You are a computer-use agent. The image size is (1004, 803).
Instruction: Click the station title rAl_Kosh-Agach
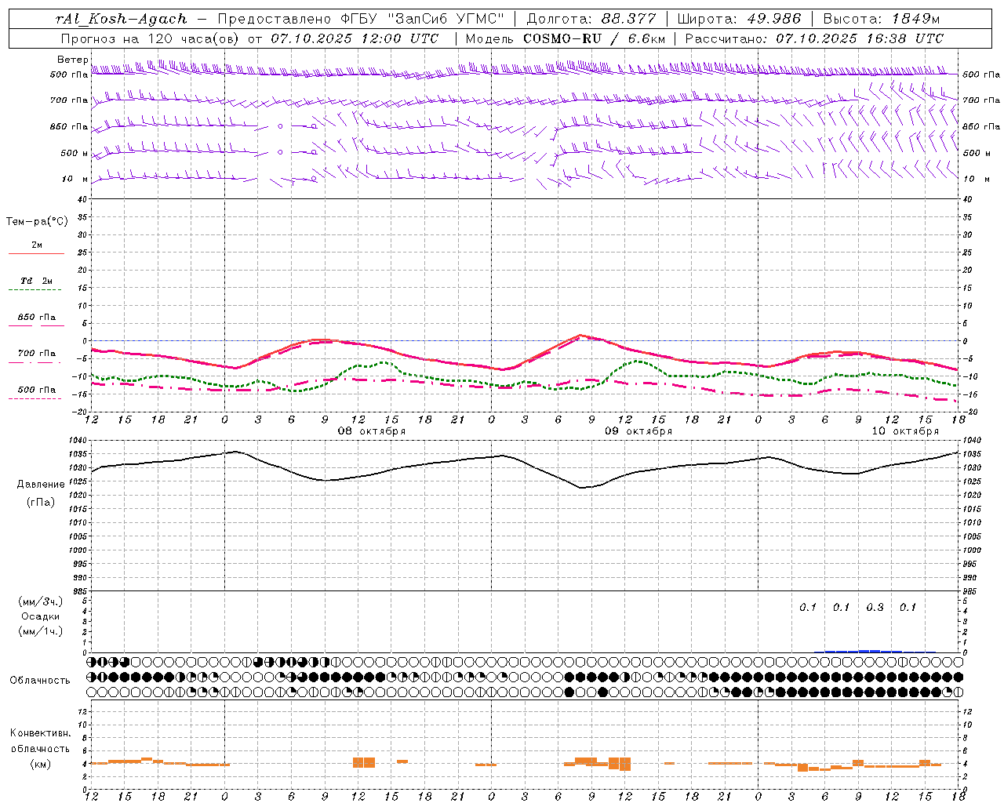122,19
